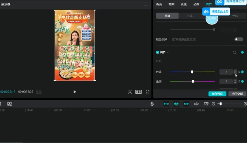Click the top slider handle above 肤色保护
247x143 pixels.
click(214, 30)
